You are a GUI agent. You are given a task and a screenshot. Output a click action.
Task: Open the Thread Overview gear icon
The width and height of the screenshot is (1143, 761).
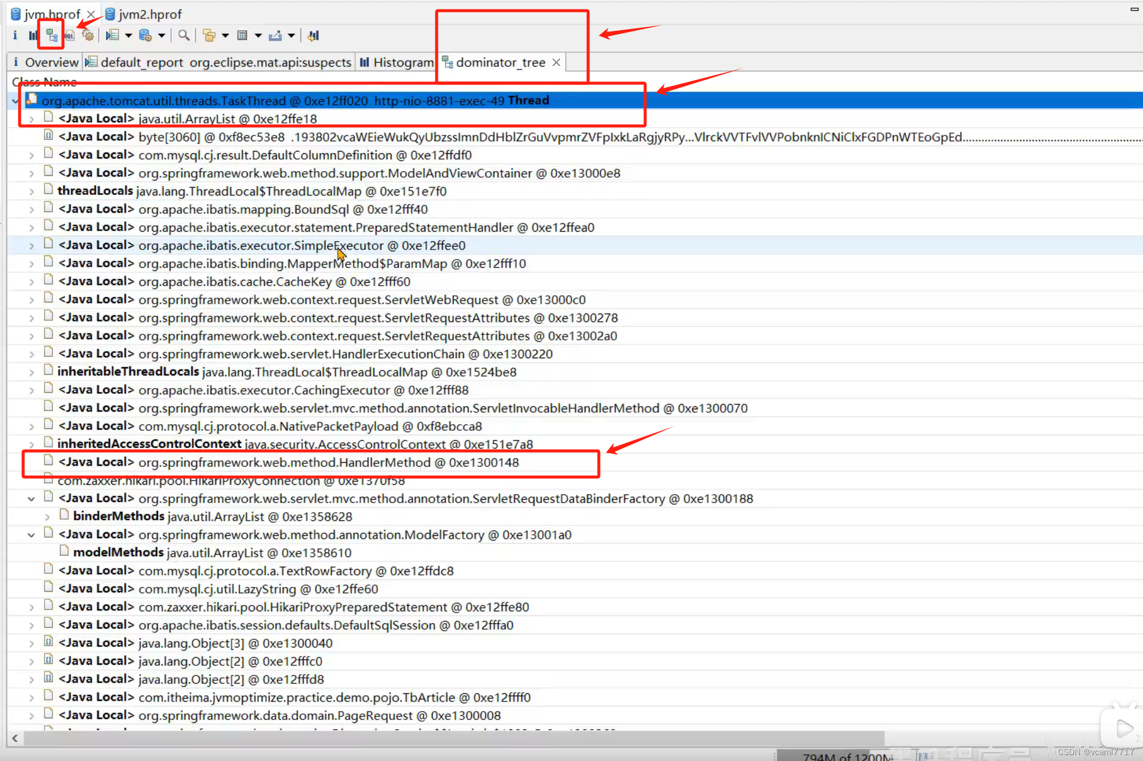[x=88, y=36]
